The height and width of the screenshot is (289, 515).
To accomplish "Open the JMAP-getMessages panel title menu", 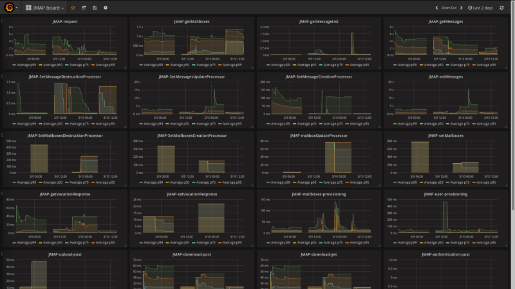I will click(x=446, y=21).
